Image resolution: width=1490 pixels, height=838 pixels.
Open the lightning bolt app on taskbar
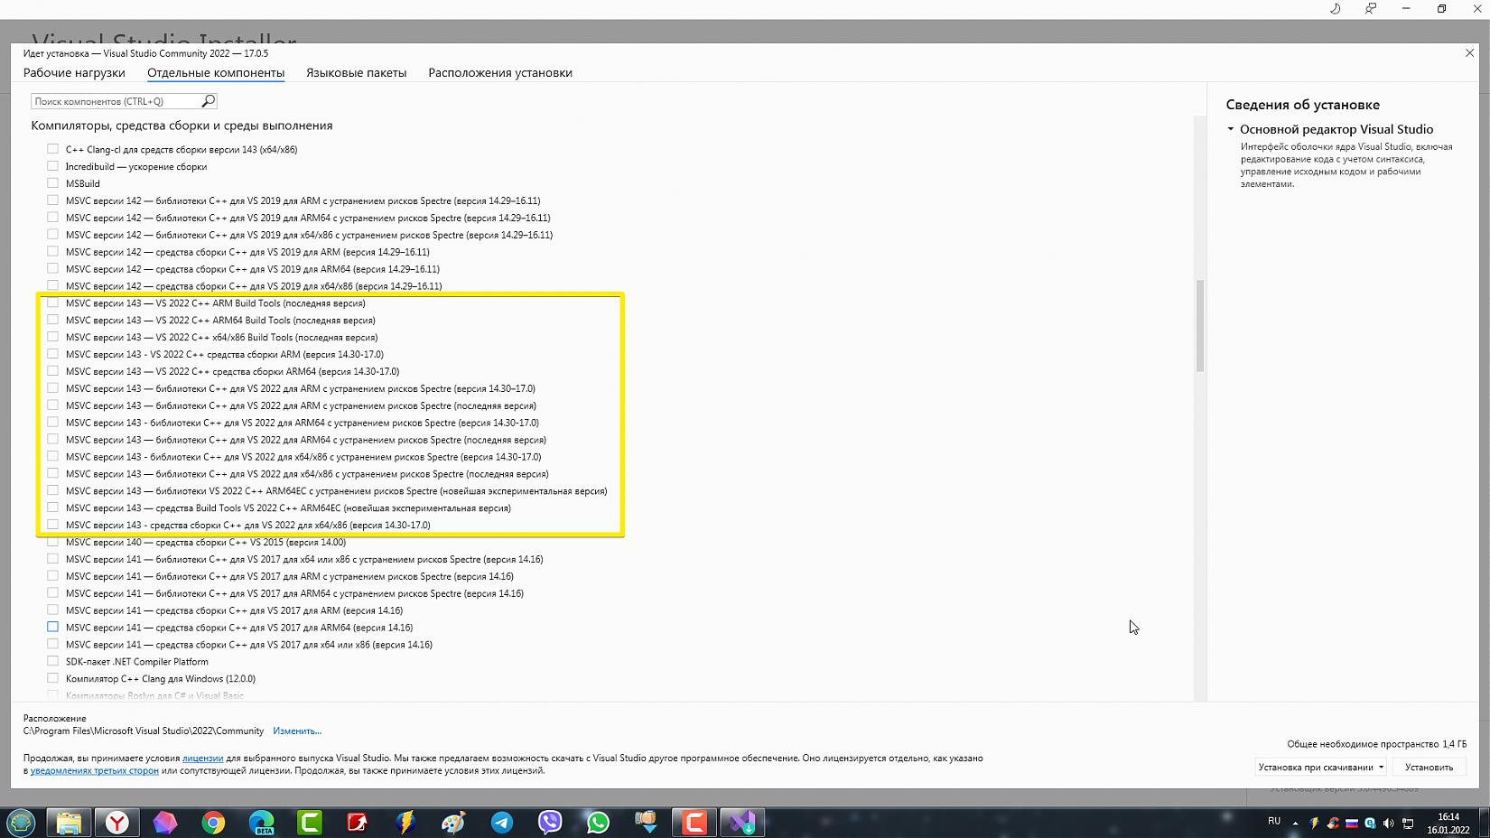(405, 823)
